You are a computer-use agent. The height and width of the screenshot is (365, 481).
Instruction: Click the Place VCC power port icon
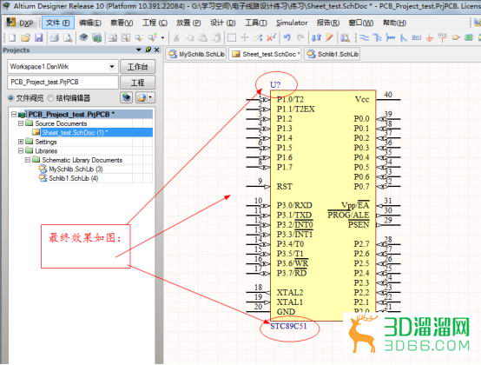click(442, 37)
